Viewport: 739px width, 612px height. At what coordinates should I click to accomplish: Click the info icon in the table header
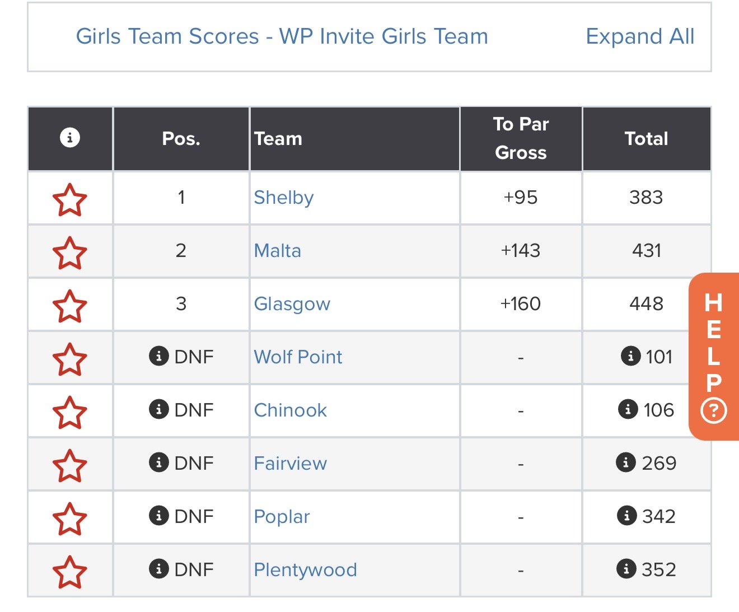(x=70, y=137)
